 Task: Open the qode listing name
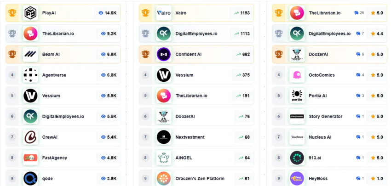click(x=48, y=179)
